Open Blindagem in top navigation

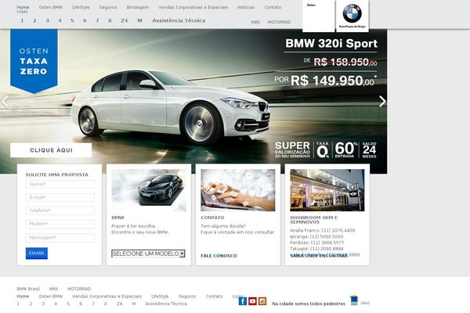pos(138,7)
